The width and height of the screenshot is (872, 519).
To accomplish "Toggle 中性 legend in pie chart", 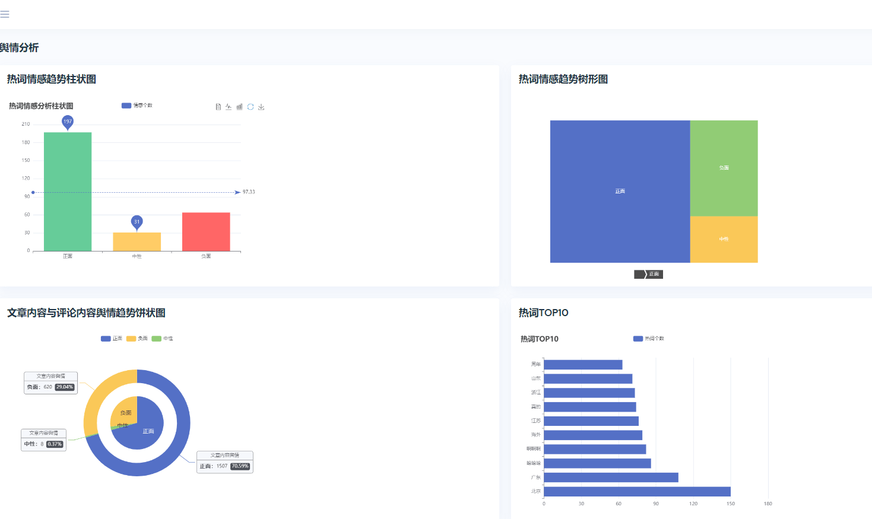I will [x=163, y=339].
